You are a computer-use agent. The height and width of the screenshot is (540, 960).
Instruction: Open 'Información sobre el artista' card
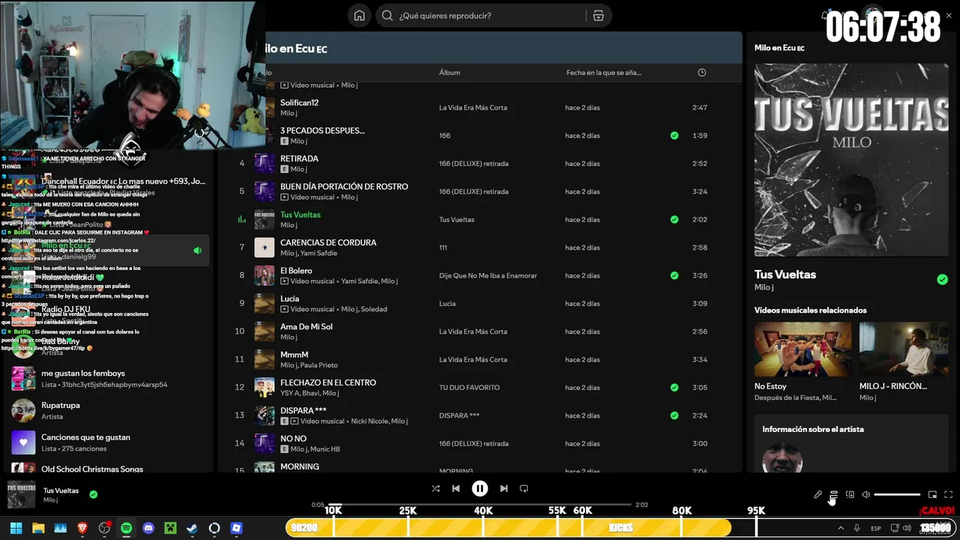click(851, 444)
